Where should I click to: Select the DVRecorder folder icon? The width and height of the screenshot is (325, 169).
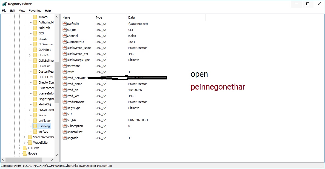[x=35, y=88]
